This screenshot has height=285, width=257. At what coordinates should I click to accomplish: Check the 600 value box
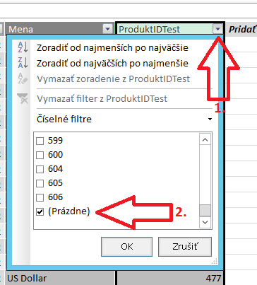tap(40, 155)
